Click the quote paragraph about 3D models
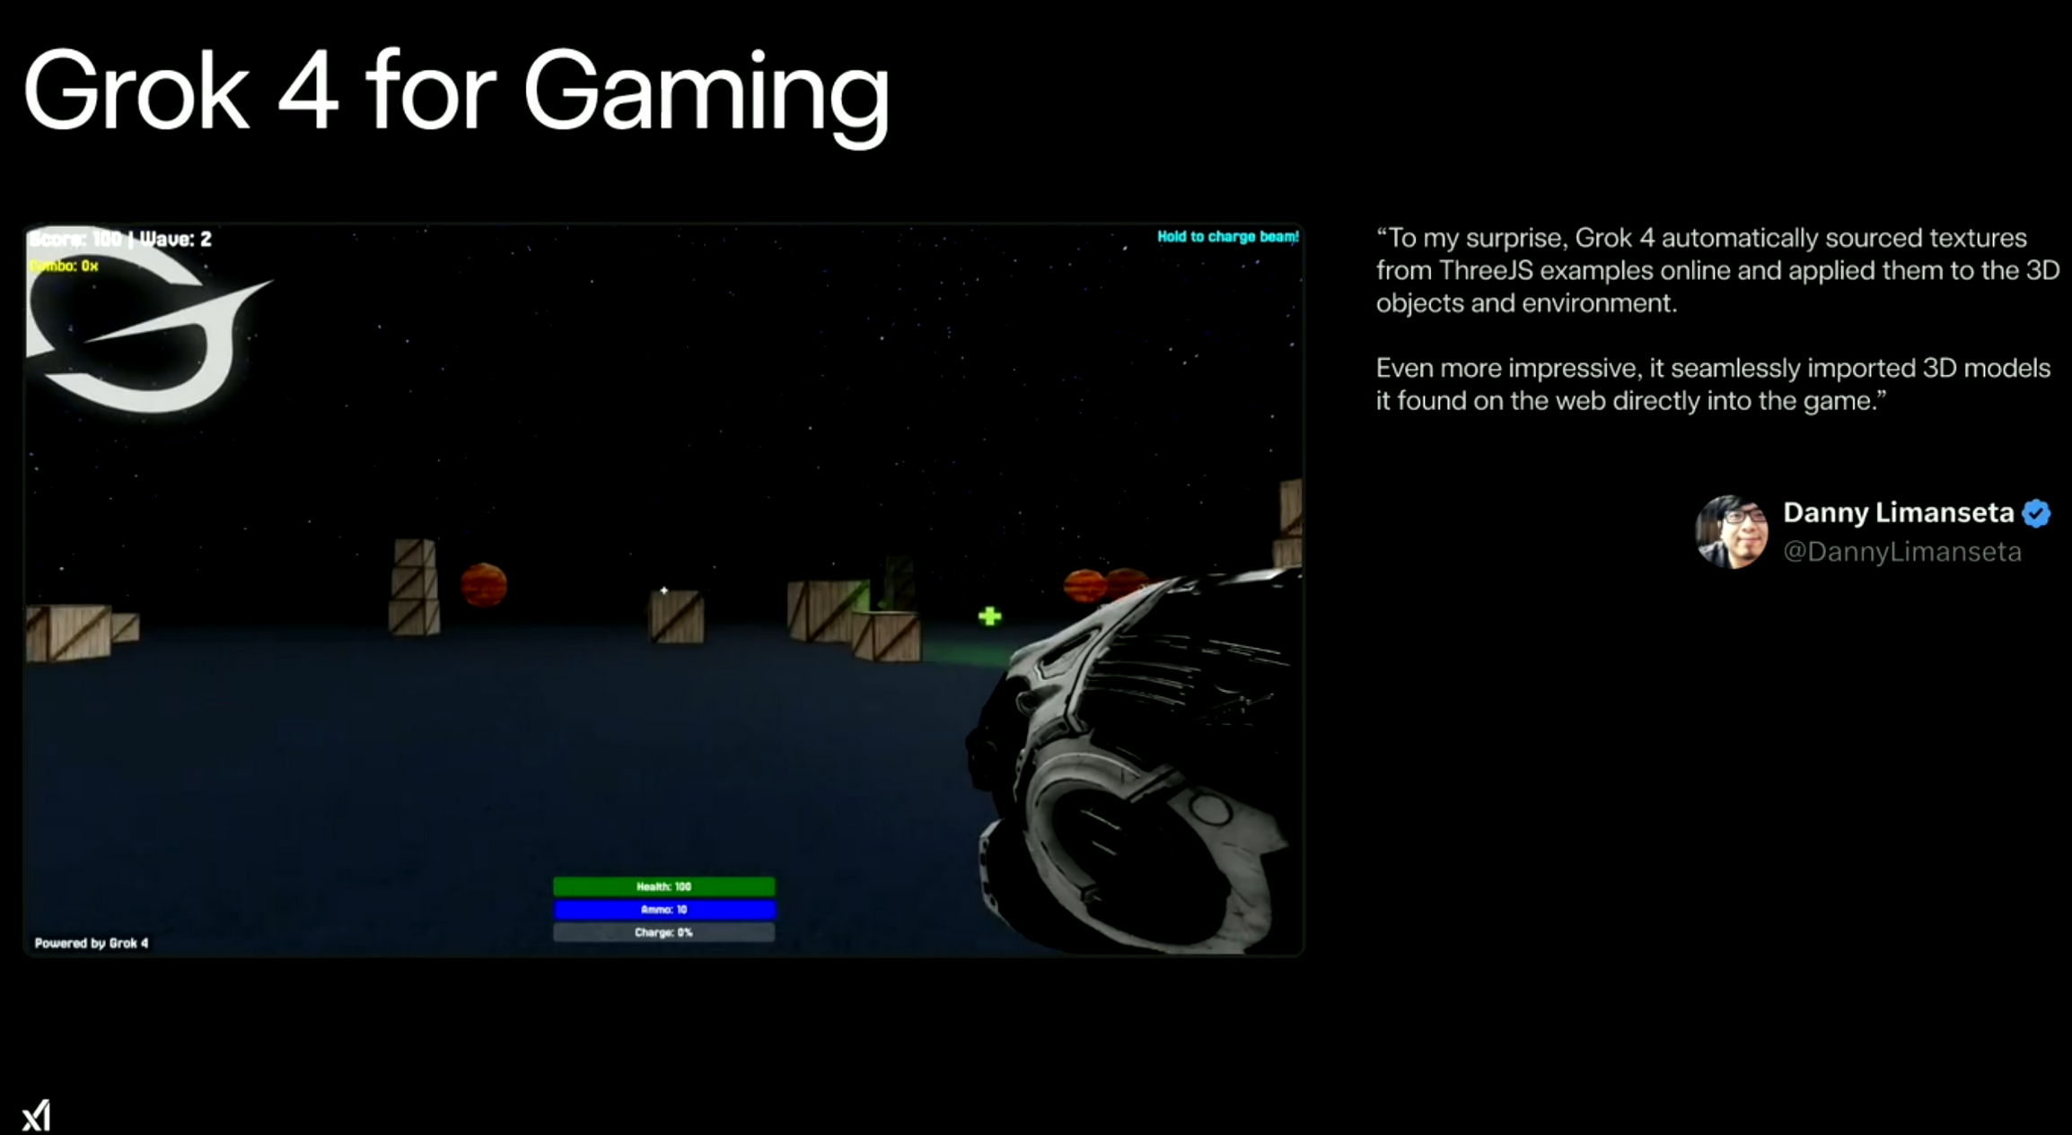The height and width of the screenshot is (1135, 2072). (1713, 384)
